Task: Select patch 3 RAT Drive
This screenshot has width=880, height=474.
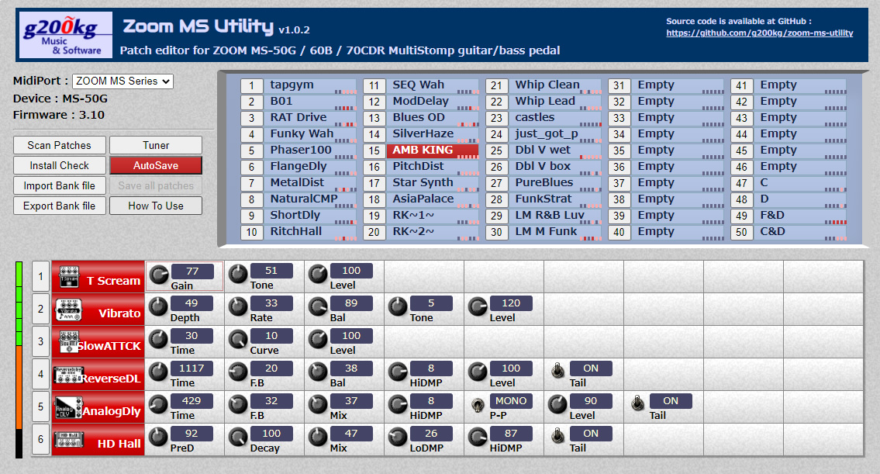Action: (x=310, y=118)
